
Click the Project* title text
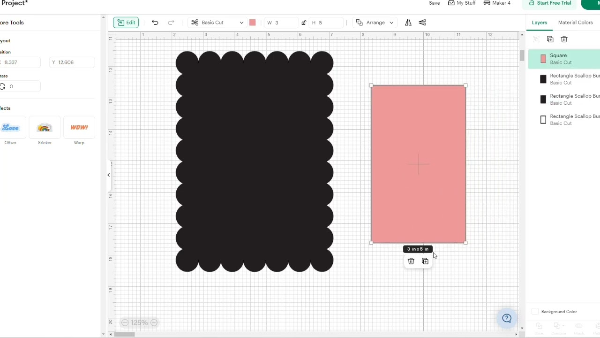(14, 3)
